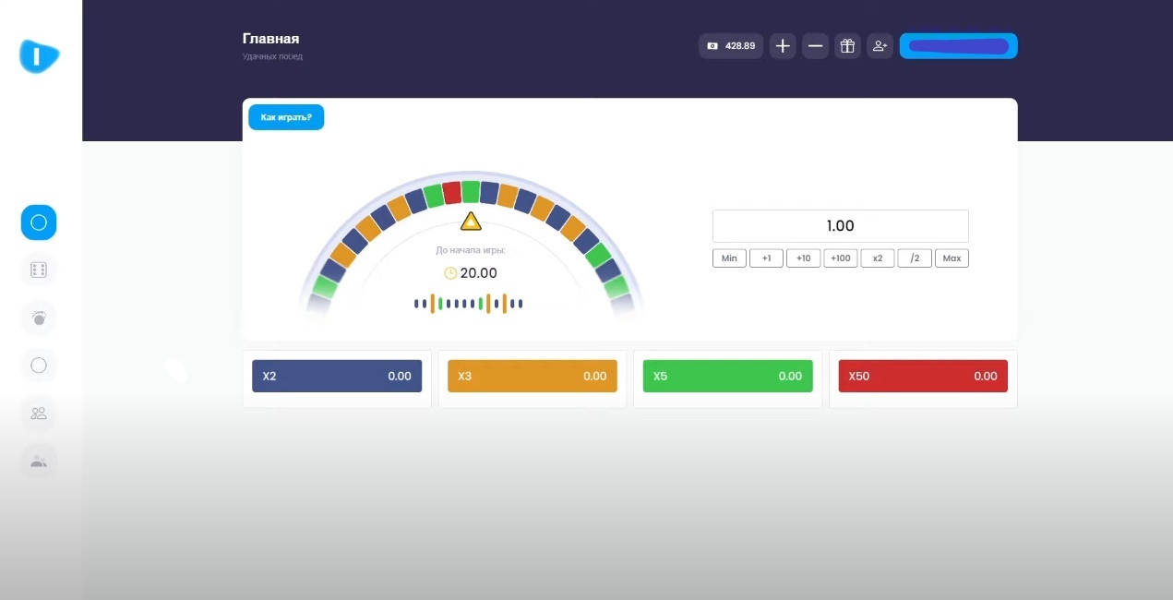
Task: Click the two-person referral icon in sidebar
Action: point(39,414)
